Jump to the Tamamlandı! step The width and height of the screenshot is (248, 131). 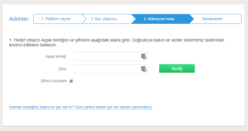coord(212,19)
